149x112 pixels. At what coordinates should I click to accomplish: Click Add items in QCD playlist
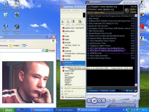92,91
